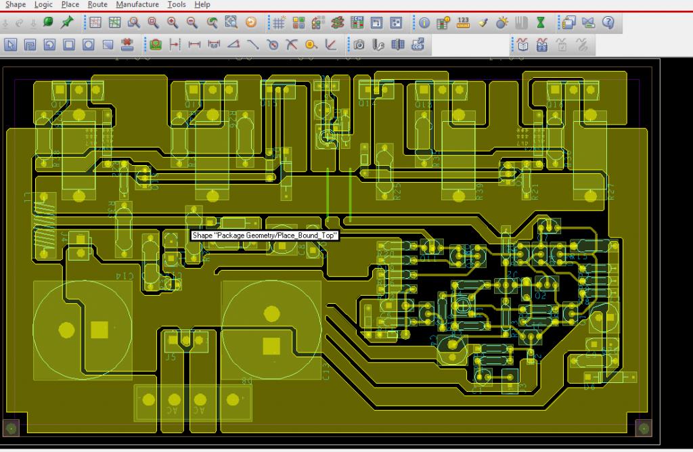Click the sun-and-globe highlight icon

pos(502,22)
